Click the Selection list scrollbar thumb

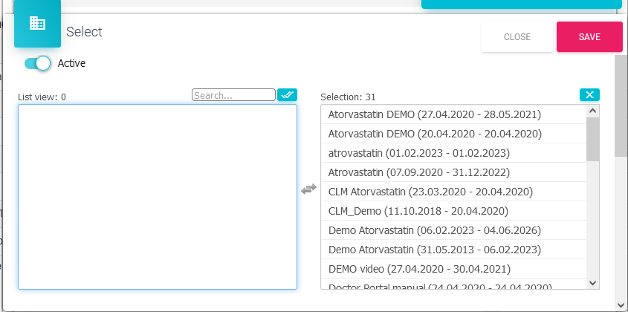tap(592, 139)
